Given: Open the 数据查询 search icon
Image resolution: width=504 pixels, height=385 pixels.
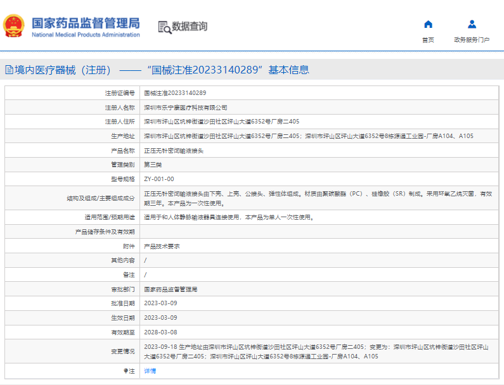Looking at the screenshot, I should [x=165, y=28].
